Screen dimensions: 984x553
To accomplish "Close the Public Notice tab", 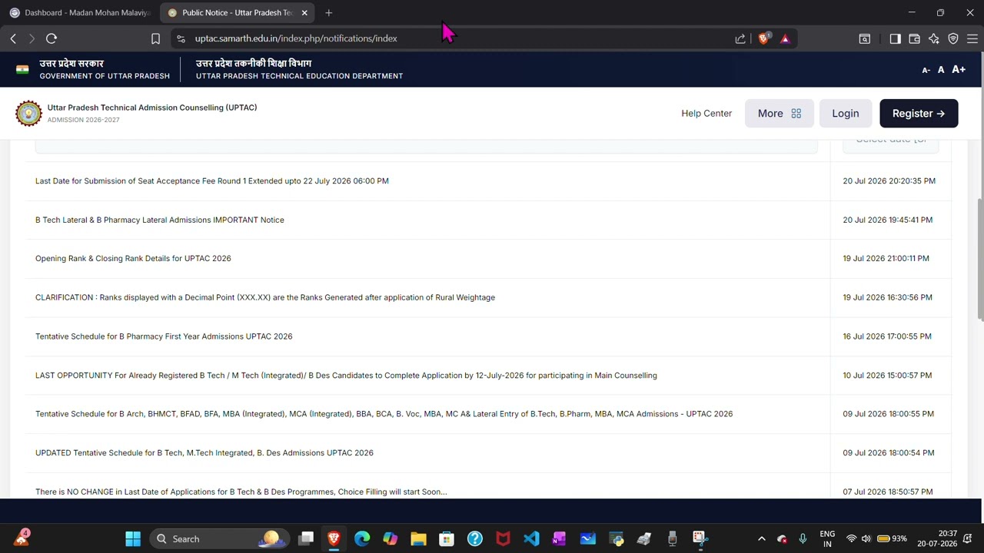I will (x=304, y=12).
